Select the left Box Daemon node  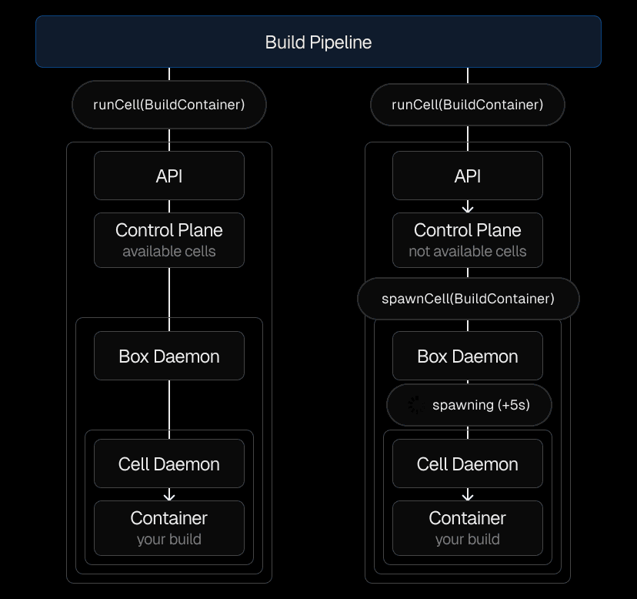[169, 356]
